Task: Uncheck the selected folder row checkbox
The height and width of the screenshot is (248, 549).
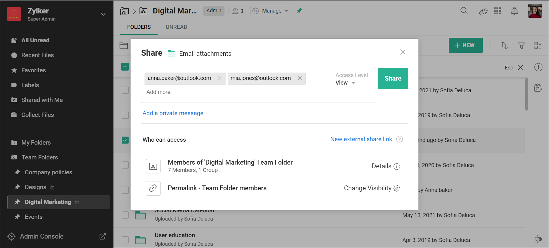Action: coord(125,140)
